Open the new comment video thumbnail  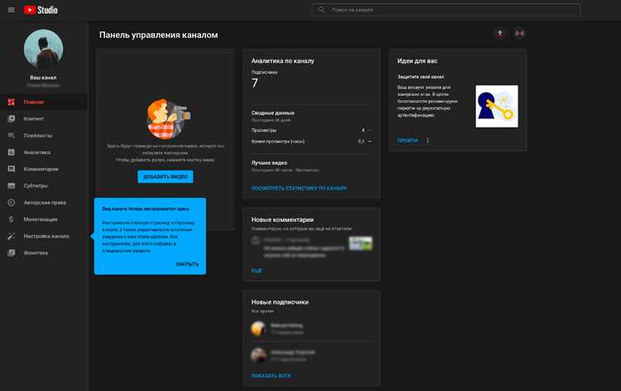[360, 244]
